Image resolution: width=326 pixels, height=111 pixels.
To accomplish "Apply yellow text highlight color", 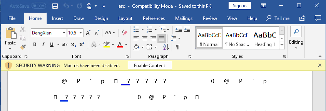I will point(106,45).
